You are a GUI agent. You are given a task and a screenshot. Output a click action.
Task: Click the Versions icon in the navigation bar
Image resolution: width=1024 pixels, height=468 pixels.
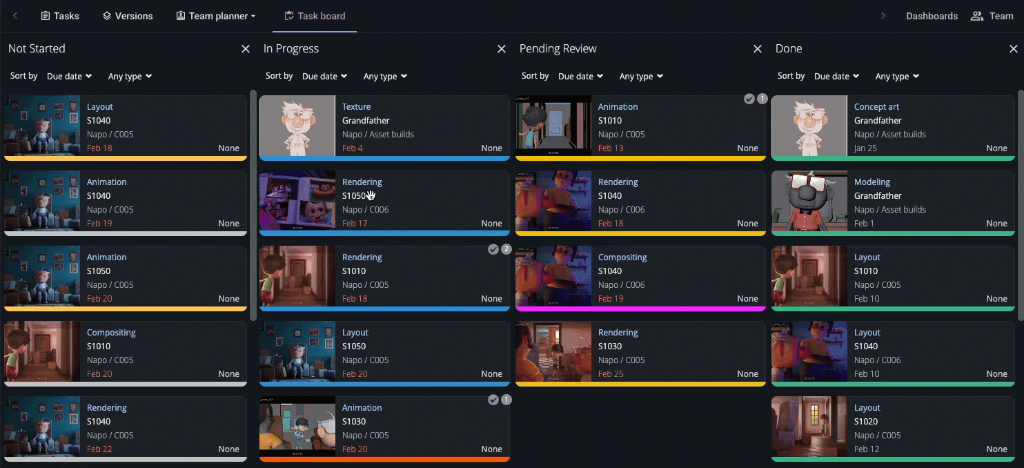[x=106, y=15]
